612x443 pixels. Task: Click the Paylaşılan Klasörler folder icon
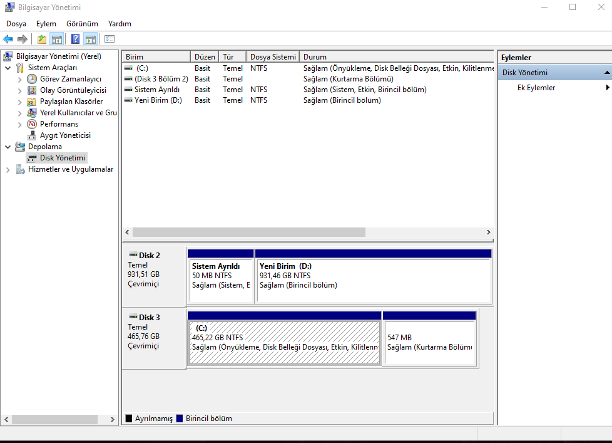click(32, 102)
